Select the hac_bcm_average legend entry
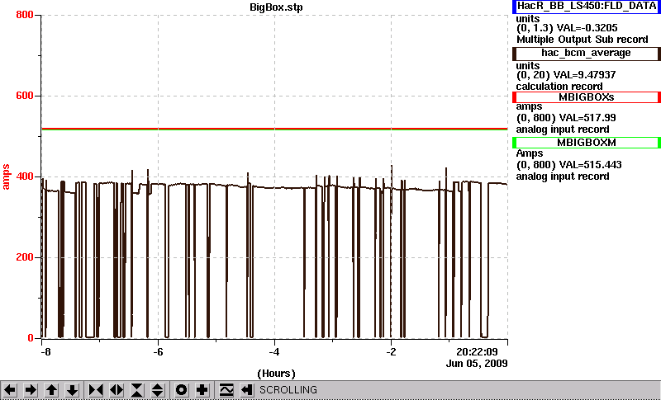661x400 pixels. [x=587, y=54]
